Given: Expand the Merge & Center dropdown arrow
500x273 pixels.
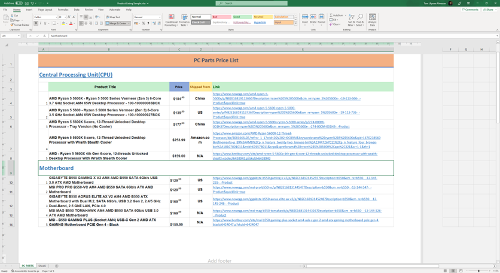Looking at the screenshot, I should [129, 23].
